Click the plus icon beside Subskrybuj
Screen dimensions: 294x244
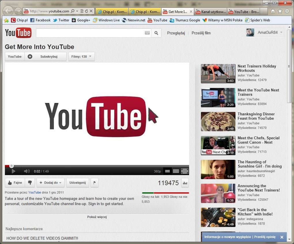pyautogui.click(x=30, y=57)
